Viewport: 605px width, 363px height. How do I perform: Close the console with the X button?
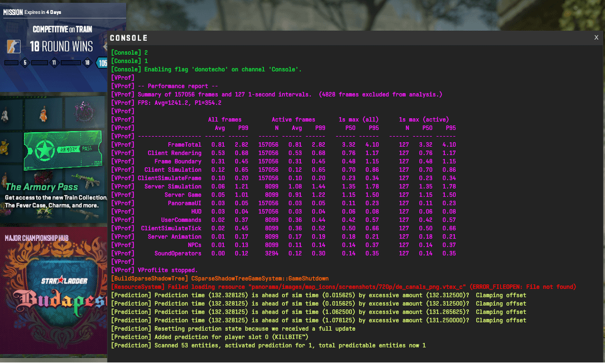(x=596, y=38)
